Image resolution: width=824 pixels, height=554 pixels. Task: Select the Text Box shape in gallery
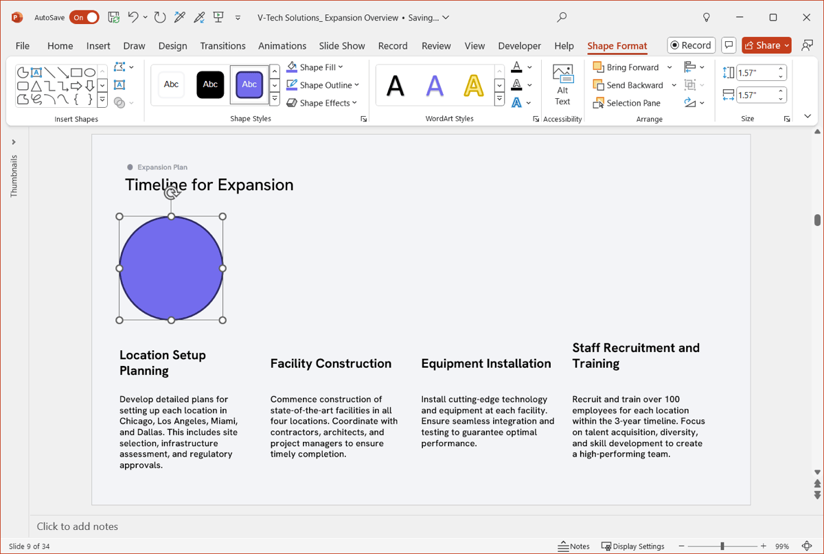[x=36, y=72]
